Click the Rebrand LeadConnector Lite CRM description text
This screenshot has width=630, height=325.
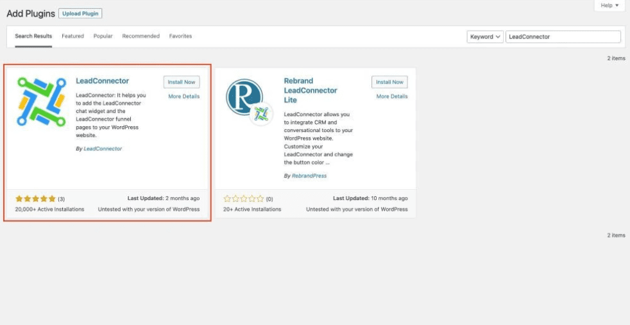tap(319, 138)
